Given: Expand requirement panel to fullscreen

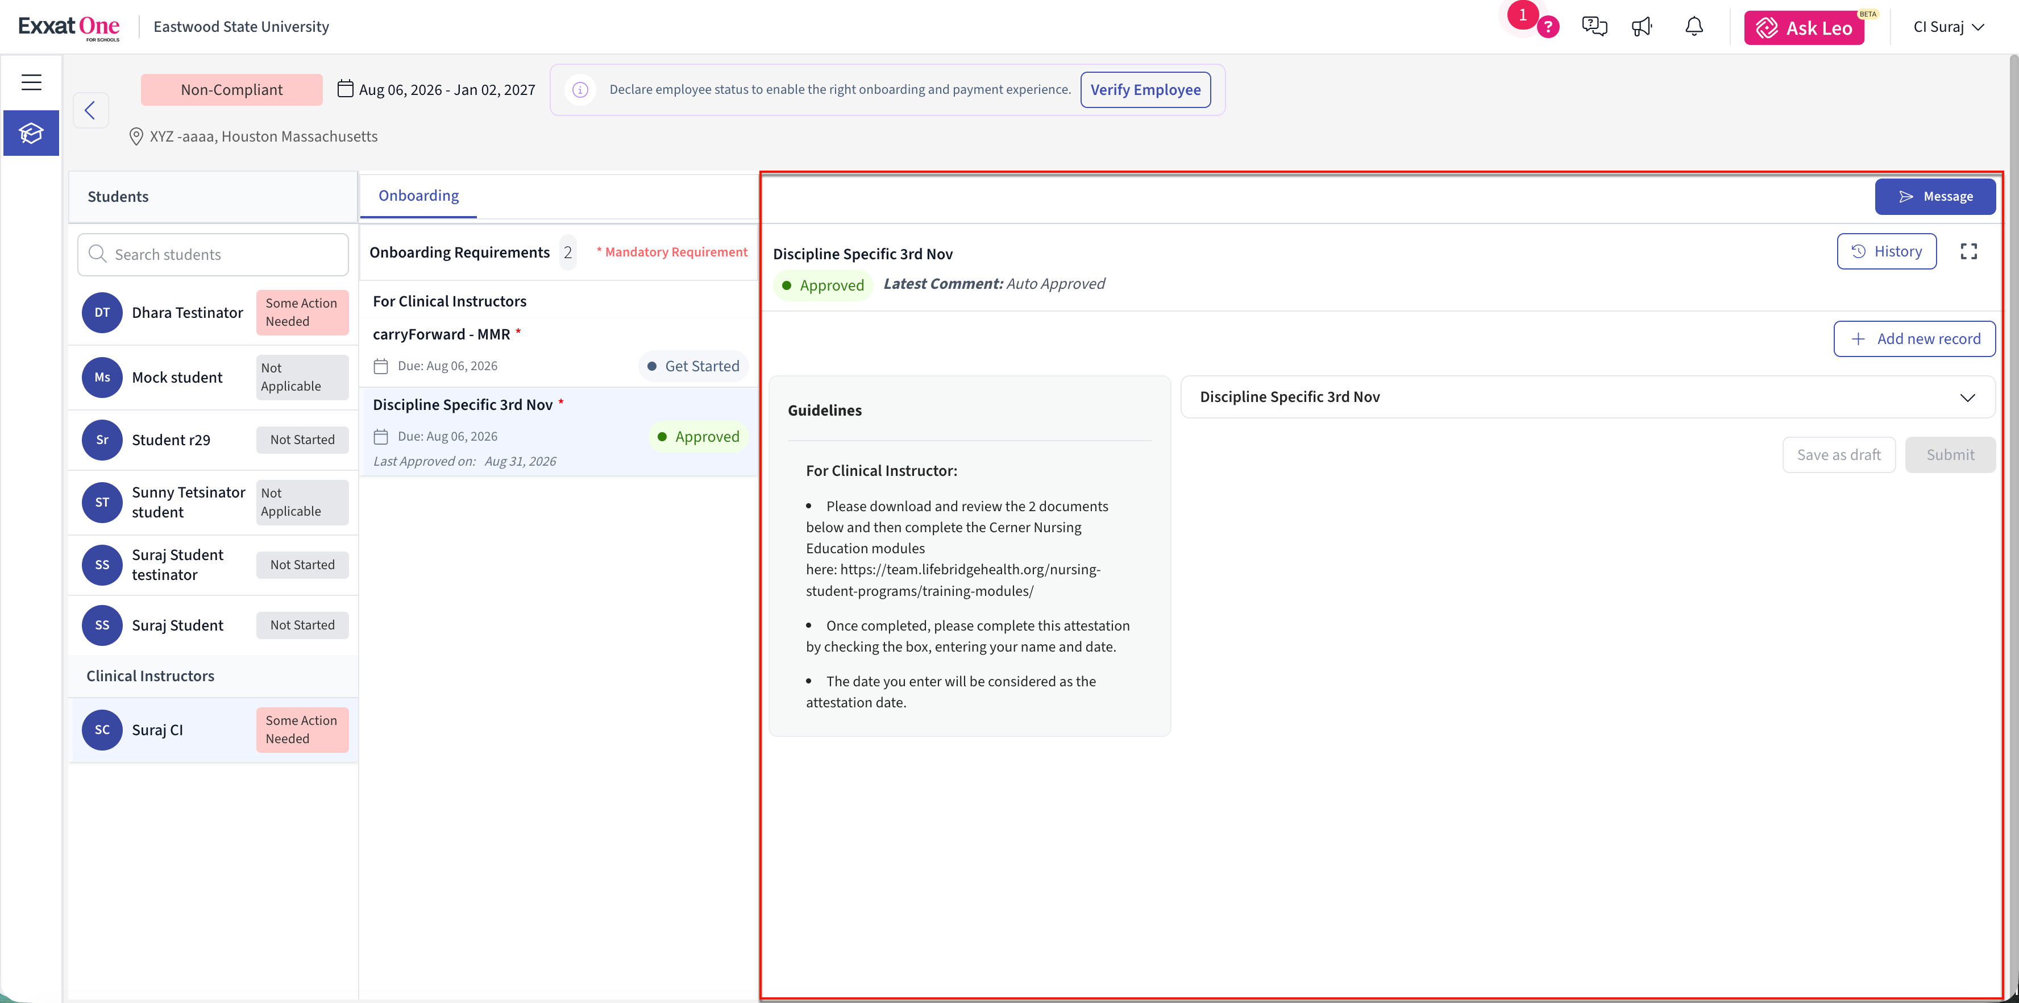Looking at the screenshot, I should [x=1968, y=252].
